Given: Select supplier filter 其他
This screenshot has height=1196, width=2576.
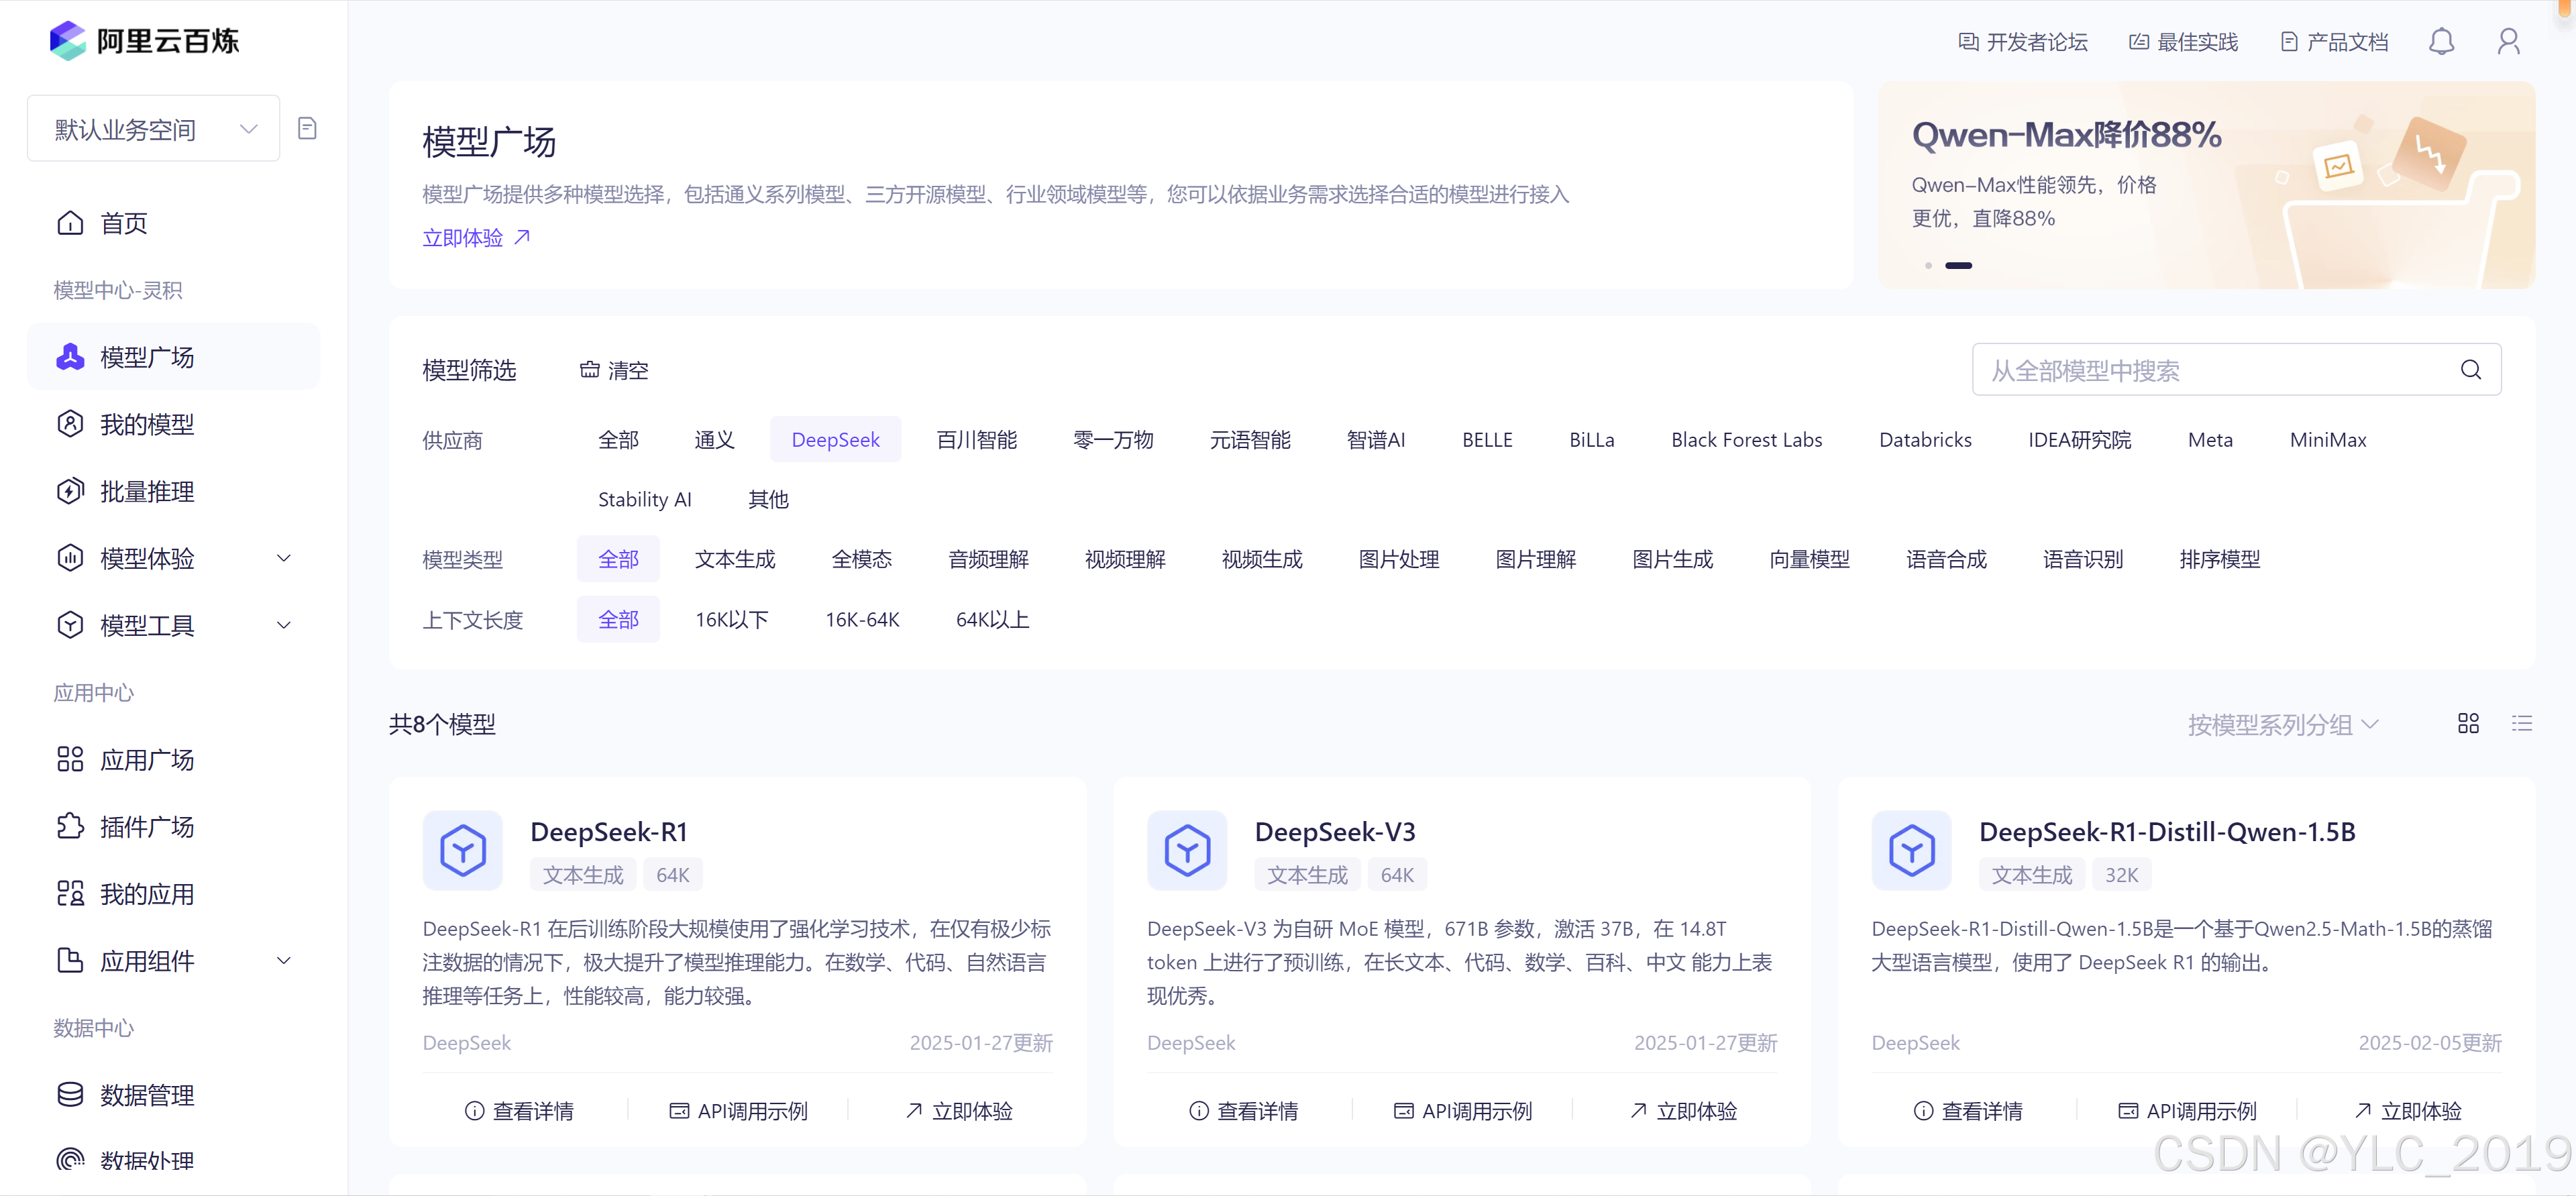Looking at the screenshot, I should coord(768,499).
